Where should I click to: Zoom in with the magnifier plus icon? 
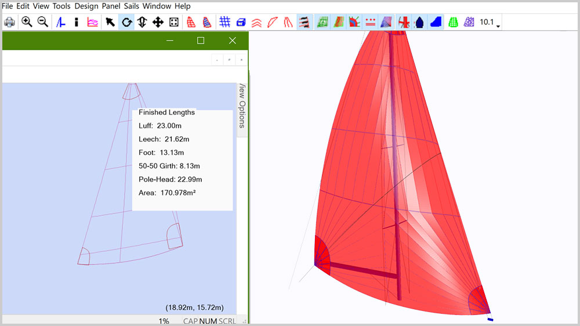[x=27, y=22]
